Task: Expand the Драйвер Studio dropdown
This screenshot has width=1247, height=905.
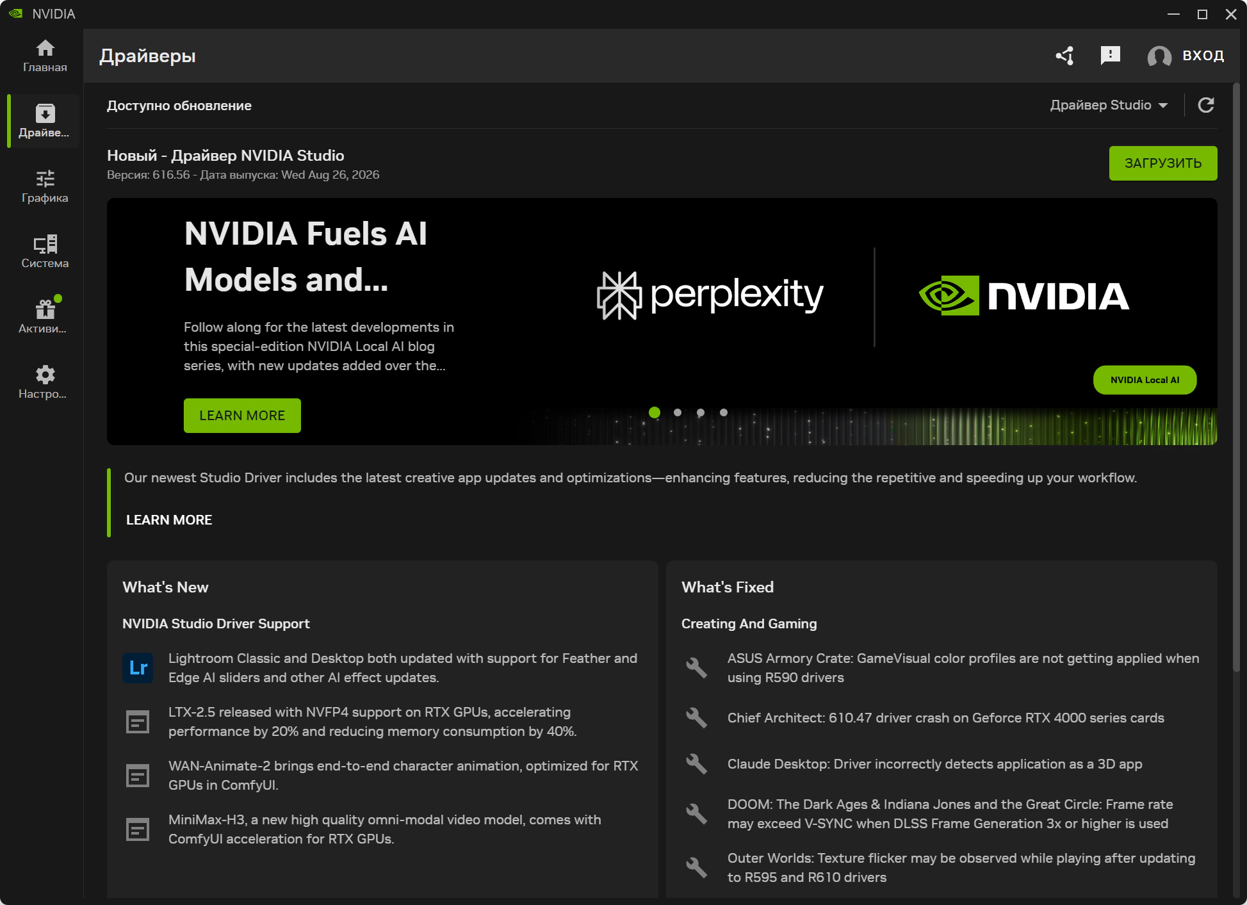Action: (1109, 105)
